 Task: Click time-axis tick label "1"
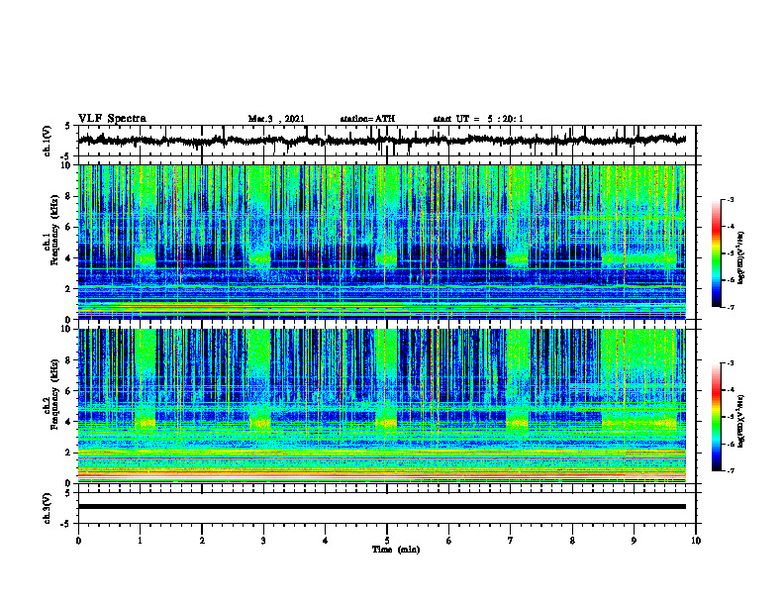click(140, 541)
